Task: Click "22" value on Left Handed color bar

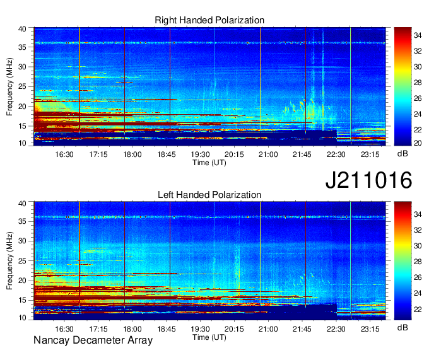Action: (418, 309)
